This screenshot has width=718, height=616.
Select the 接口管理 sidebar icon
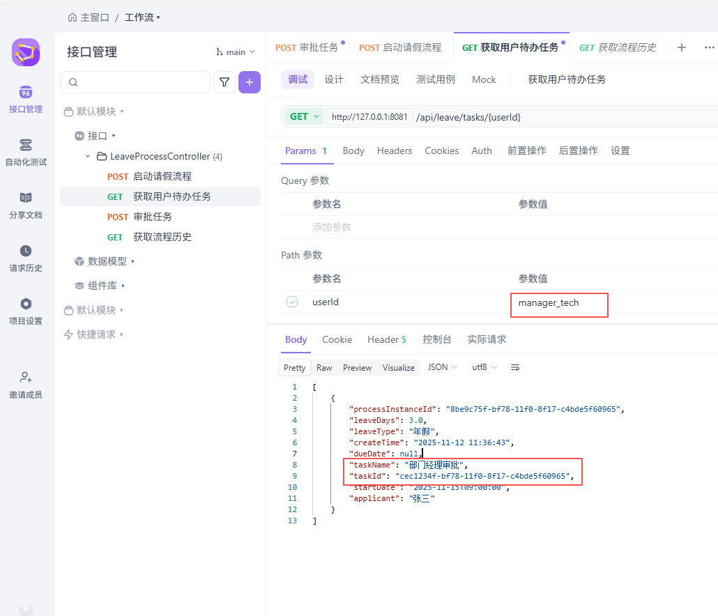(x=25, y=98)
